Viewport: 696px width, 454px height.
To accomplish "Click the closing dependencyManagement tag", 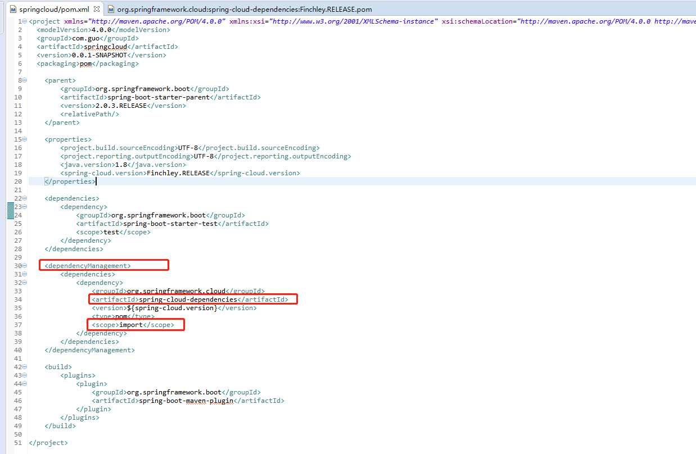I will pos(90,350).
